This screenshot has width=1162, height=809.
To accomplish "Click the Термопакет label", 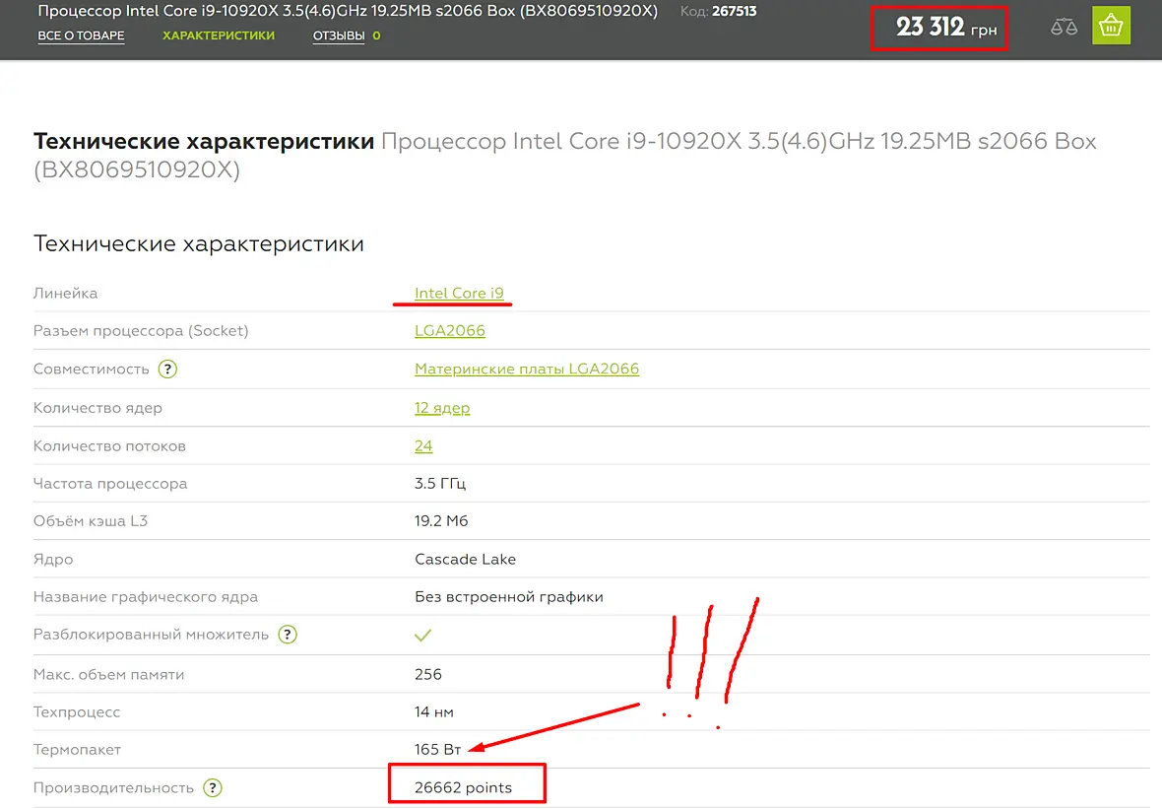I will coord(77,750).
